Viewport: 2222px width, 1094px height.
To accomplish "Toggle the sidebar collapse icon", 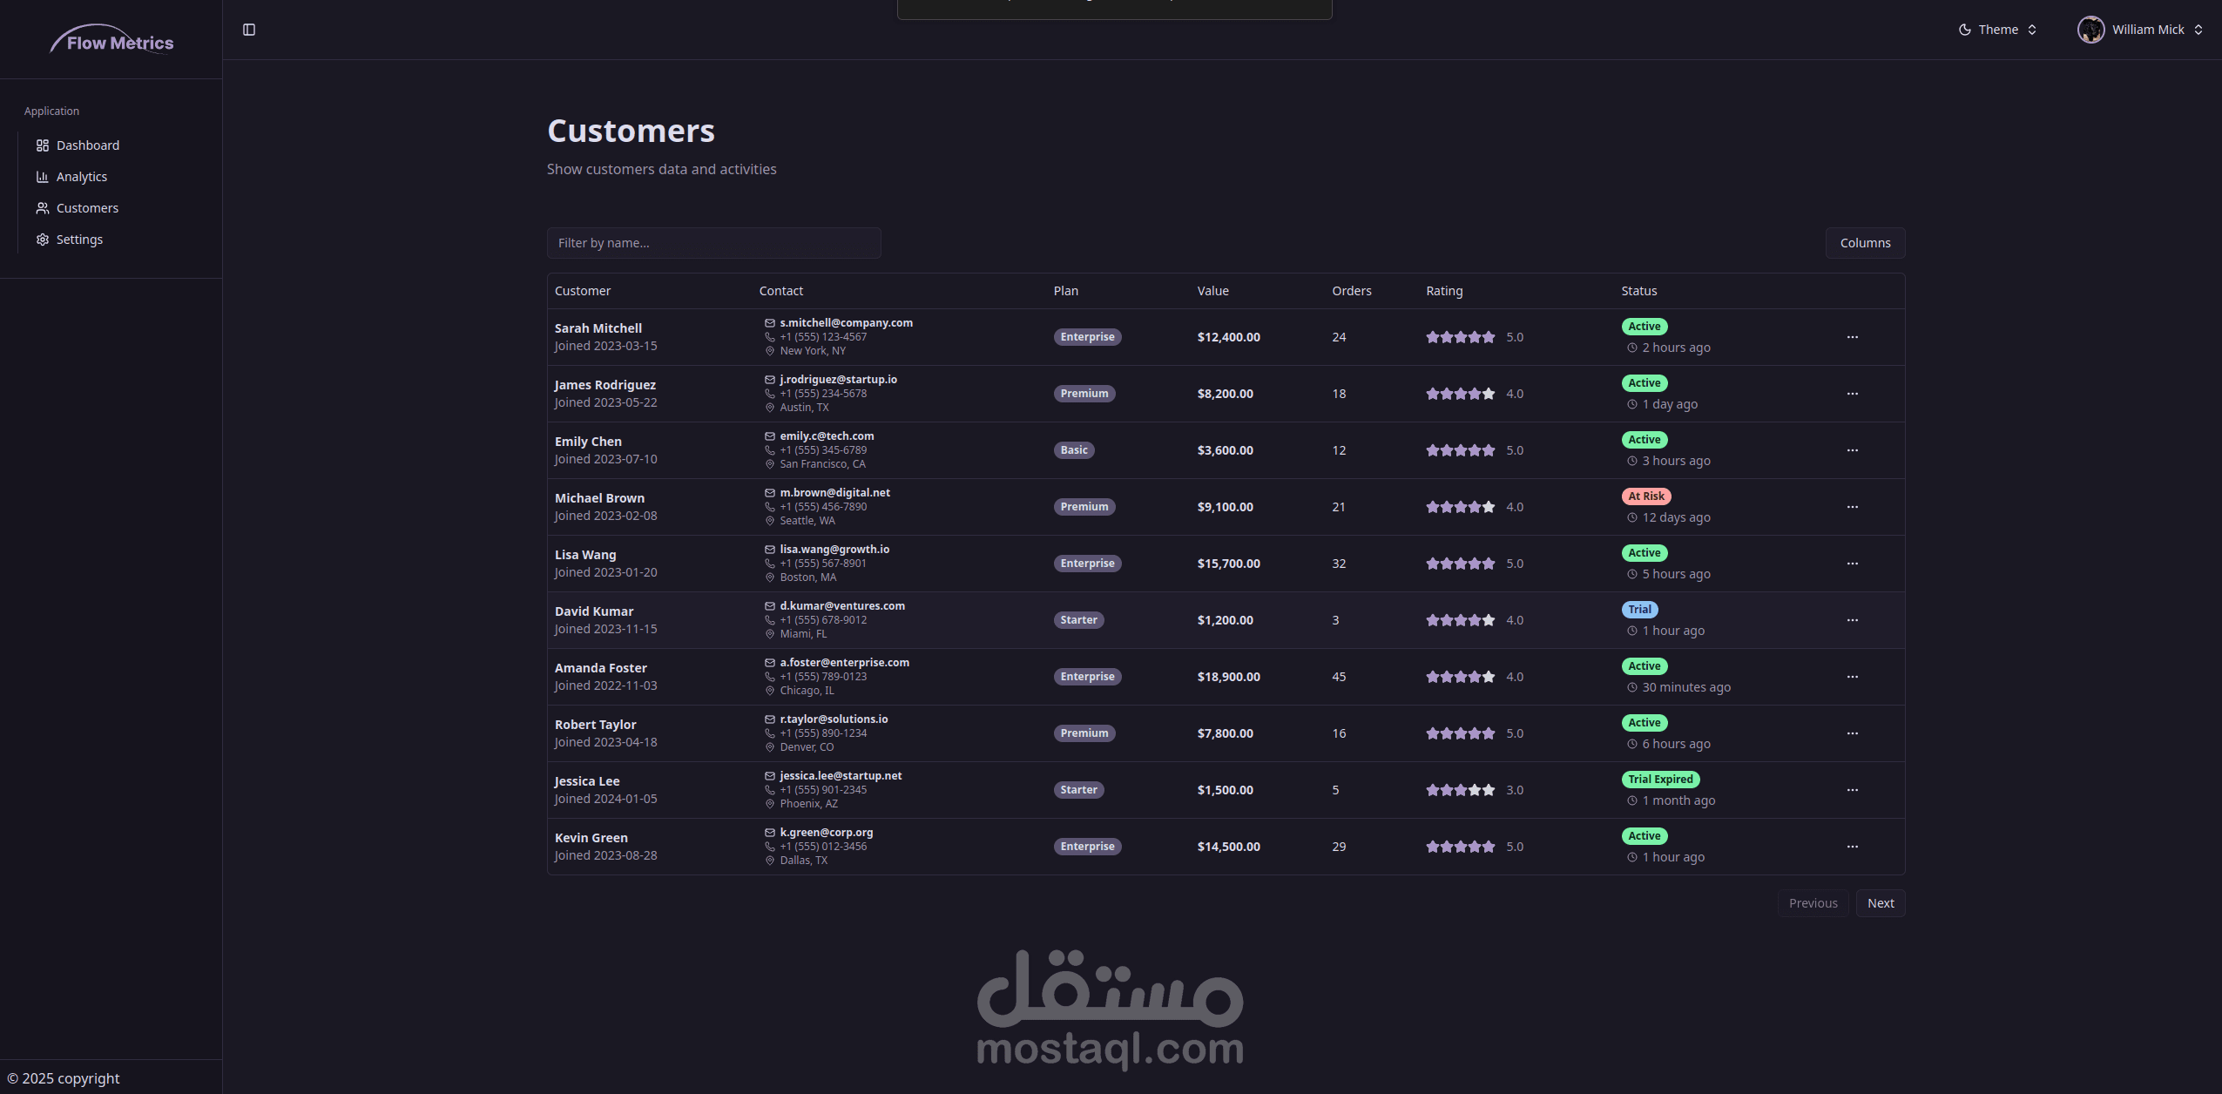I will point(249,30).
